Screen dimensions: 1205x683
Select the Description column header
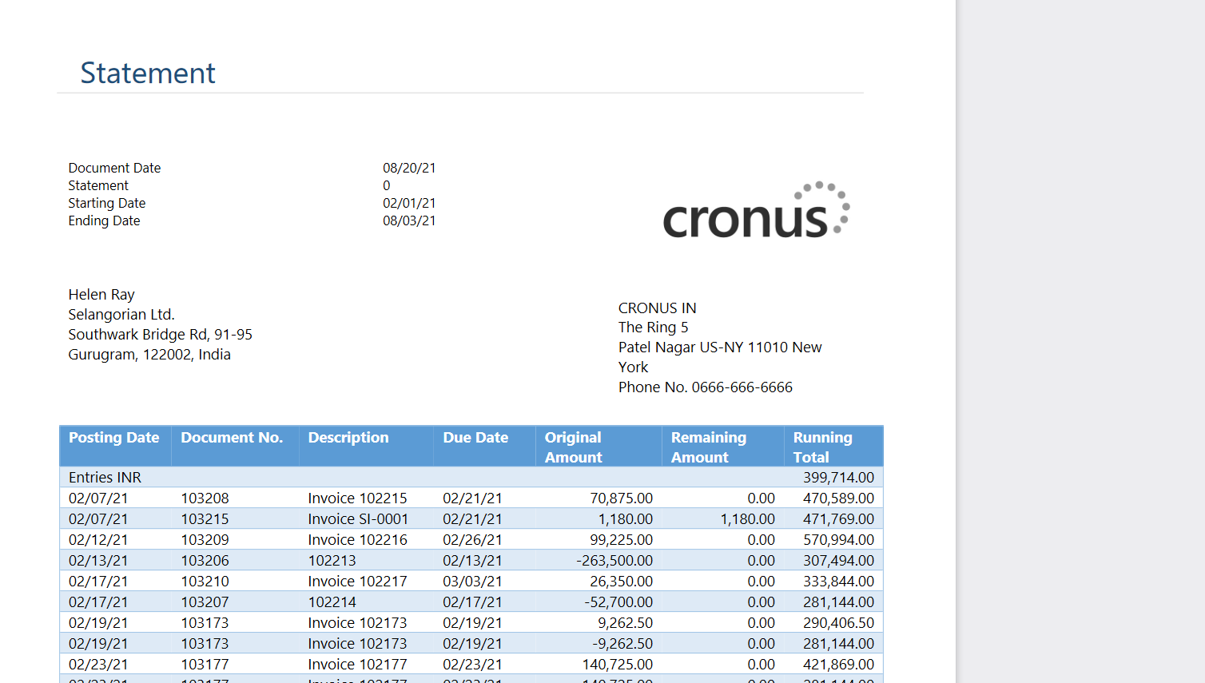pos(348,437)
